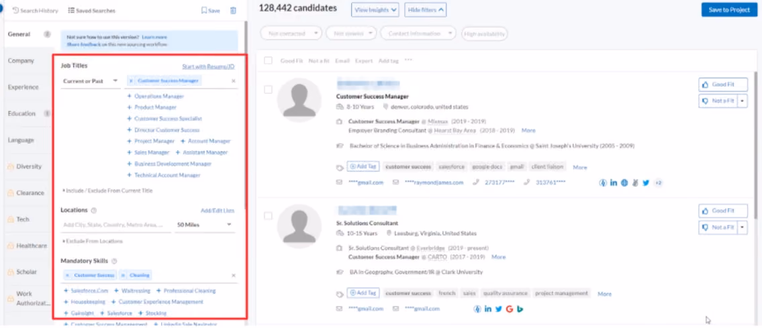The height and width of the screenshot is (328, 762).
Task: Add Technical Account Manager title suggestion
Action: point(164,175)
